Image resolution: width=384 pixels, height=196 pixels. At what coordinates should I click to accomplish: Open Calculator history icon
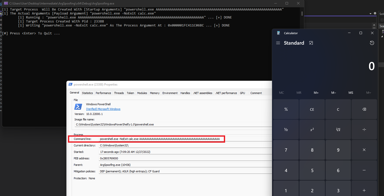(x=372, y=43)
